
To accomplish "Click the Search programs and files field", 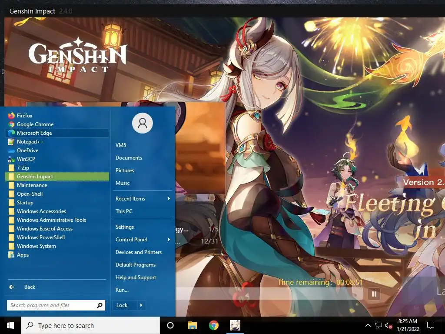I will 56,305.
